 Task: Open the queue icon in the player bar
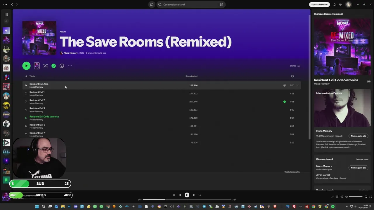pos(337,197)
